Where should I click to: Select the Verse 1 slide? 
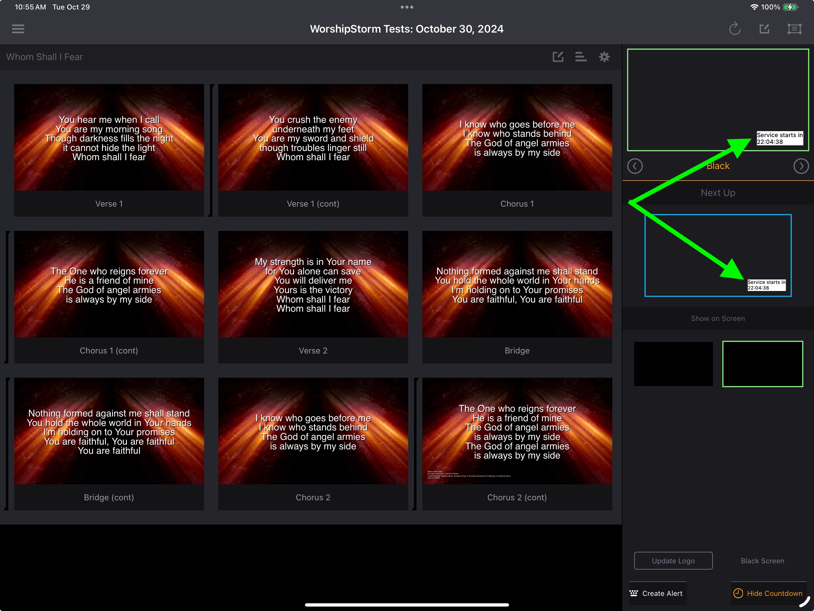[109, 150]
